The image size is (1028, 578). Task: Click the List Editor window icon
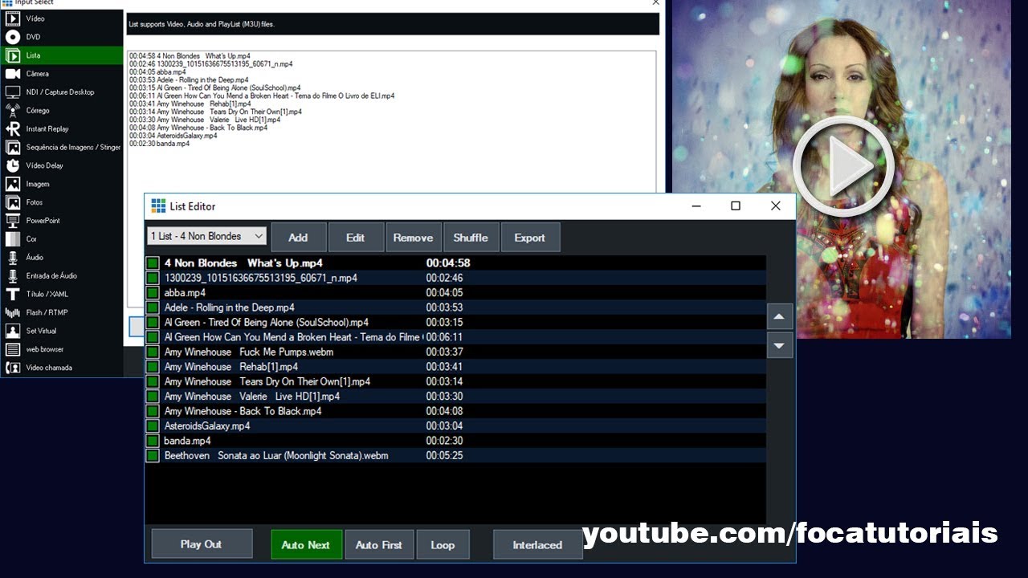click(x=158, y=206)
